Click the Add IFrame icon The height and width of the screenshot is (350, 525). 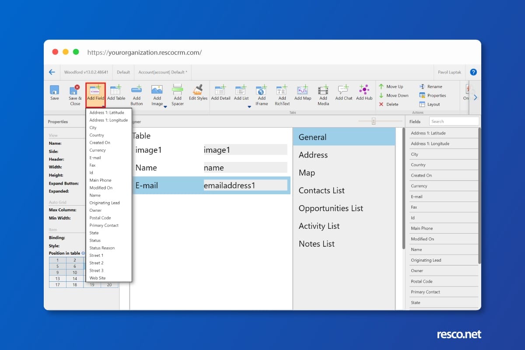262,91
